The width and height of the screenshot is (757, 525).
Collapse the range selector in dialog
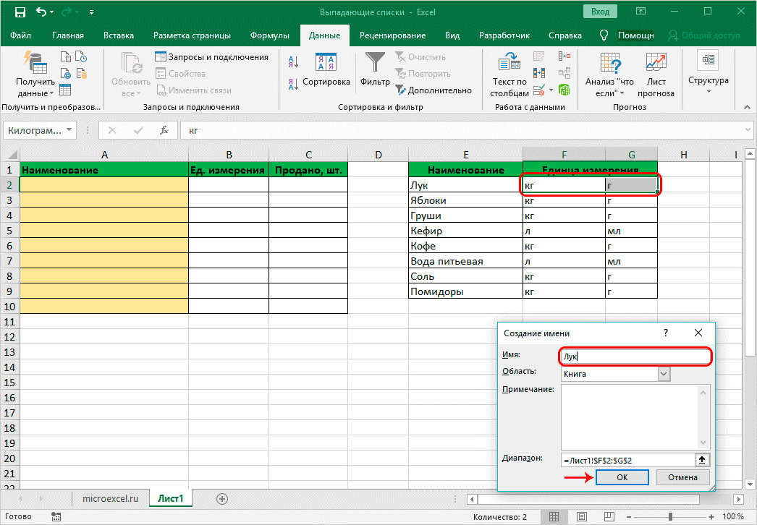click(701, 459)
